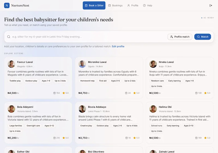
Task: Click the star rating icon on Halima Obi's card
Action: point(205,138)
